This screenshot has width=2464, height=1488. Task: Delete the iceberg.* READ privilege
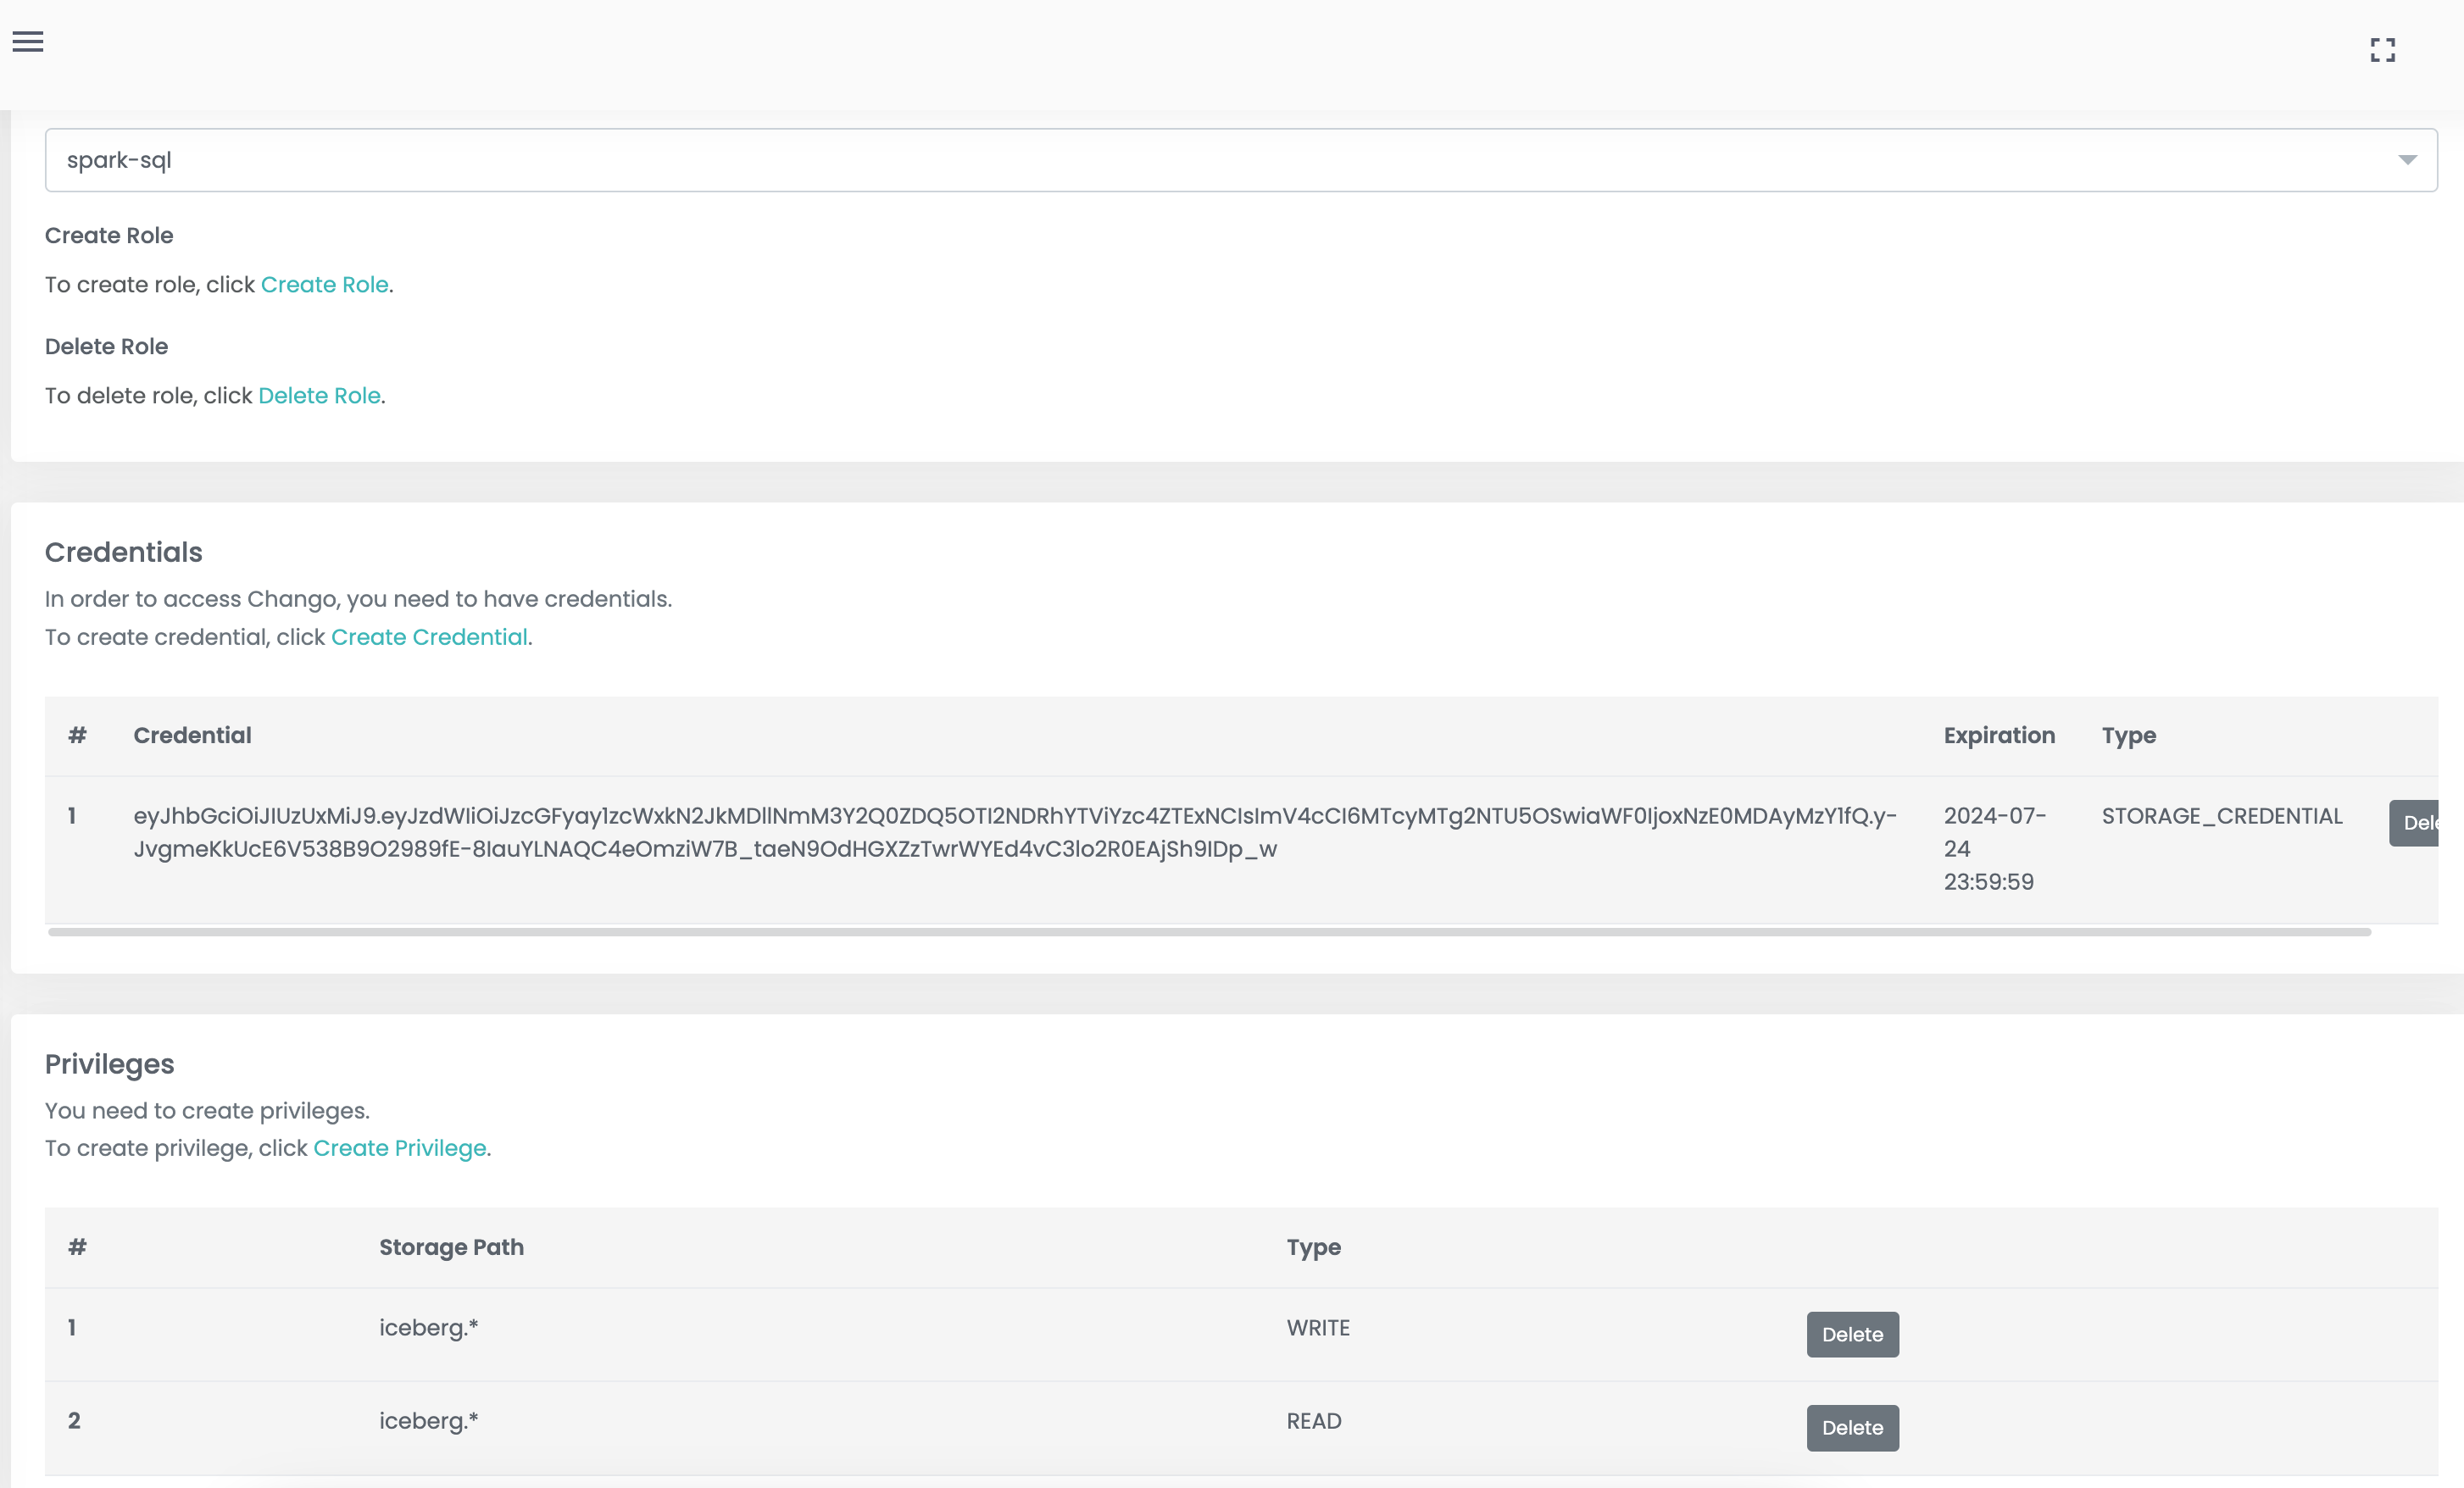click(1852, 1427)
